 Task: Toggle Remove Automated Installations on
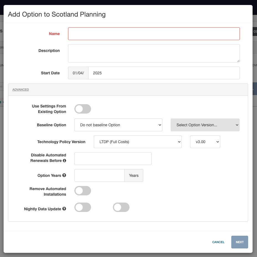(82, 191)
